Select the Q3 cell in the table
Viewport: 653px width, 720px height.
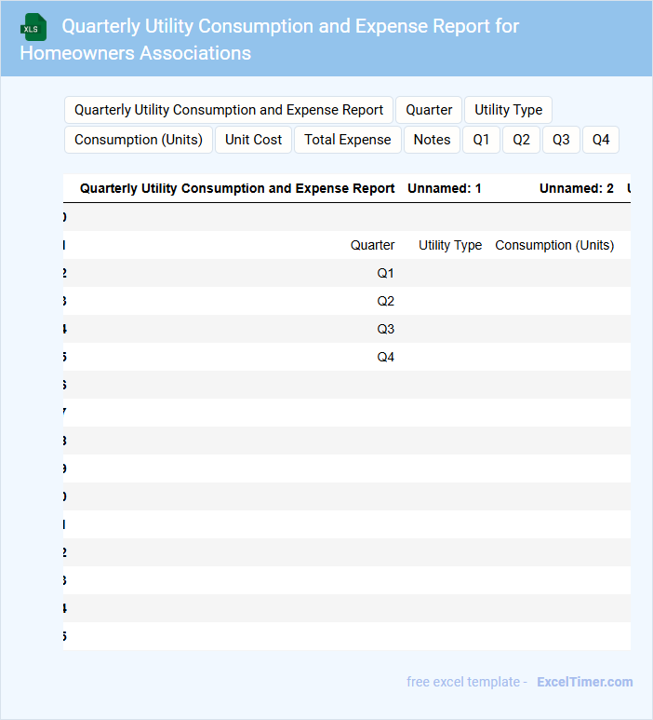coord(385,329)
